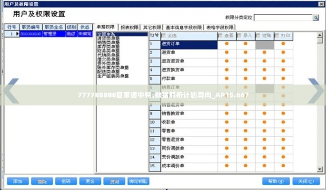Image resolution: width=326 pixels, height=190 pixels.
Task: Click the scrollbar down arrow of permissions table
Action: (321, 168)
